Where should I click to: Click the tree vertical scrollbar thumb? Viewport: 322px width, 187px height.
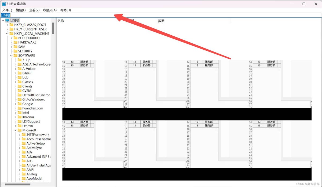(53, 28)
